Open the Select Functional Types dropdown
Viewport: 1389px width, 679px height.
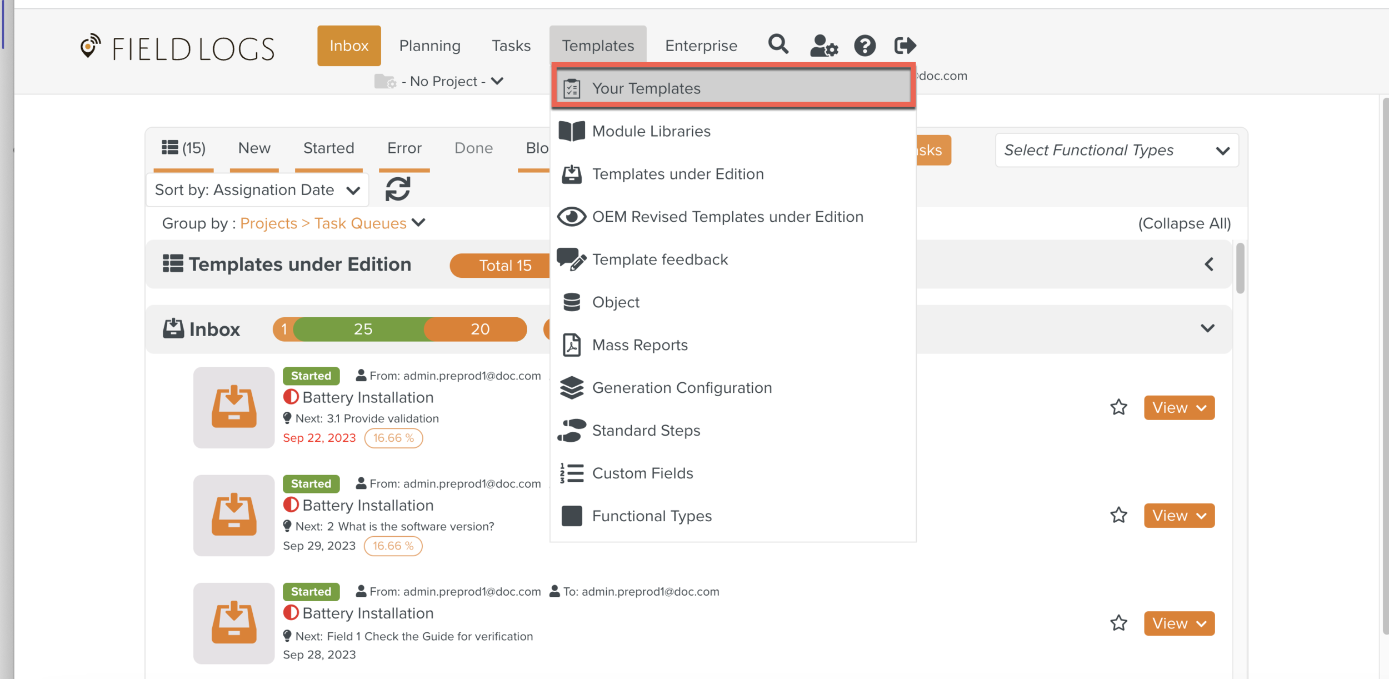(1117, 150)
